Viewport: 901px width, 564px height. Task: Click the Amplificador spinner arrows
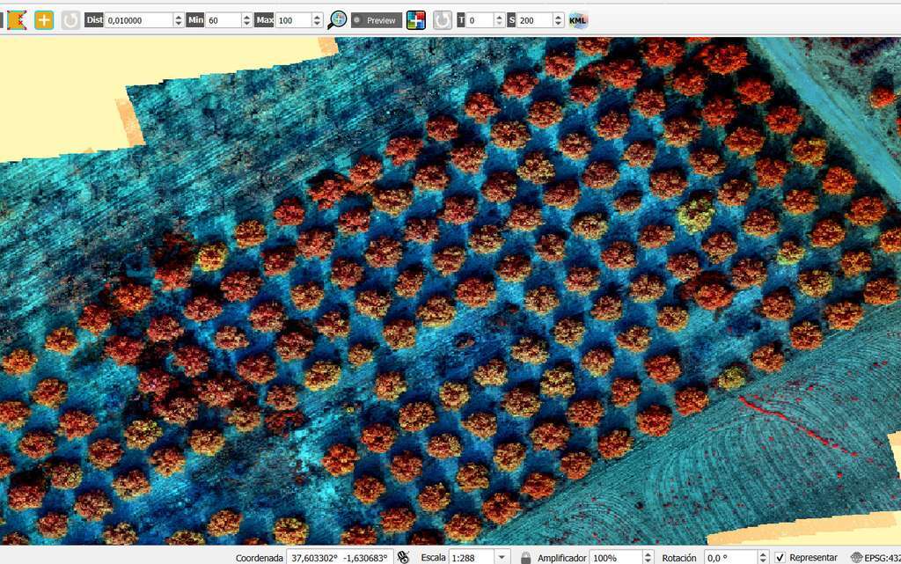pyautogui.click(x=648, y=557)
